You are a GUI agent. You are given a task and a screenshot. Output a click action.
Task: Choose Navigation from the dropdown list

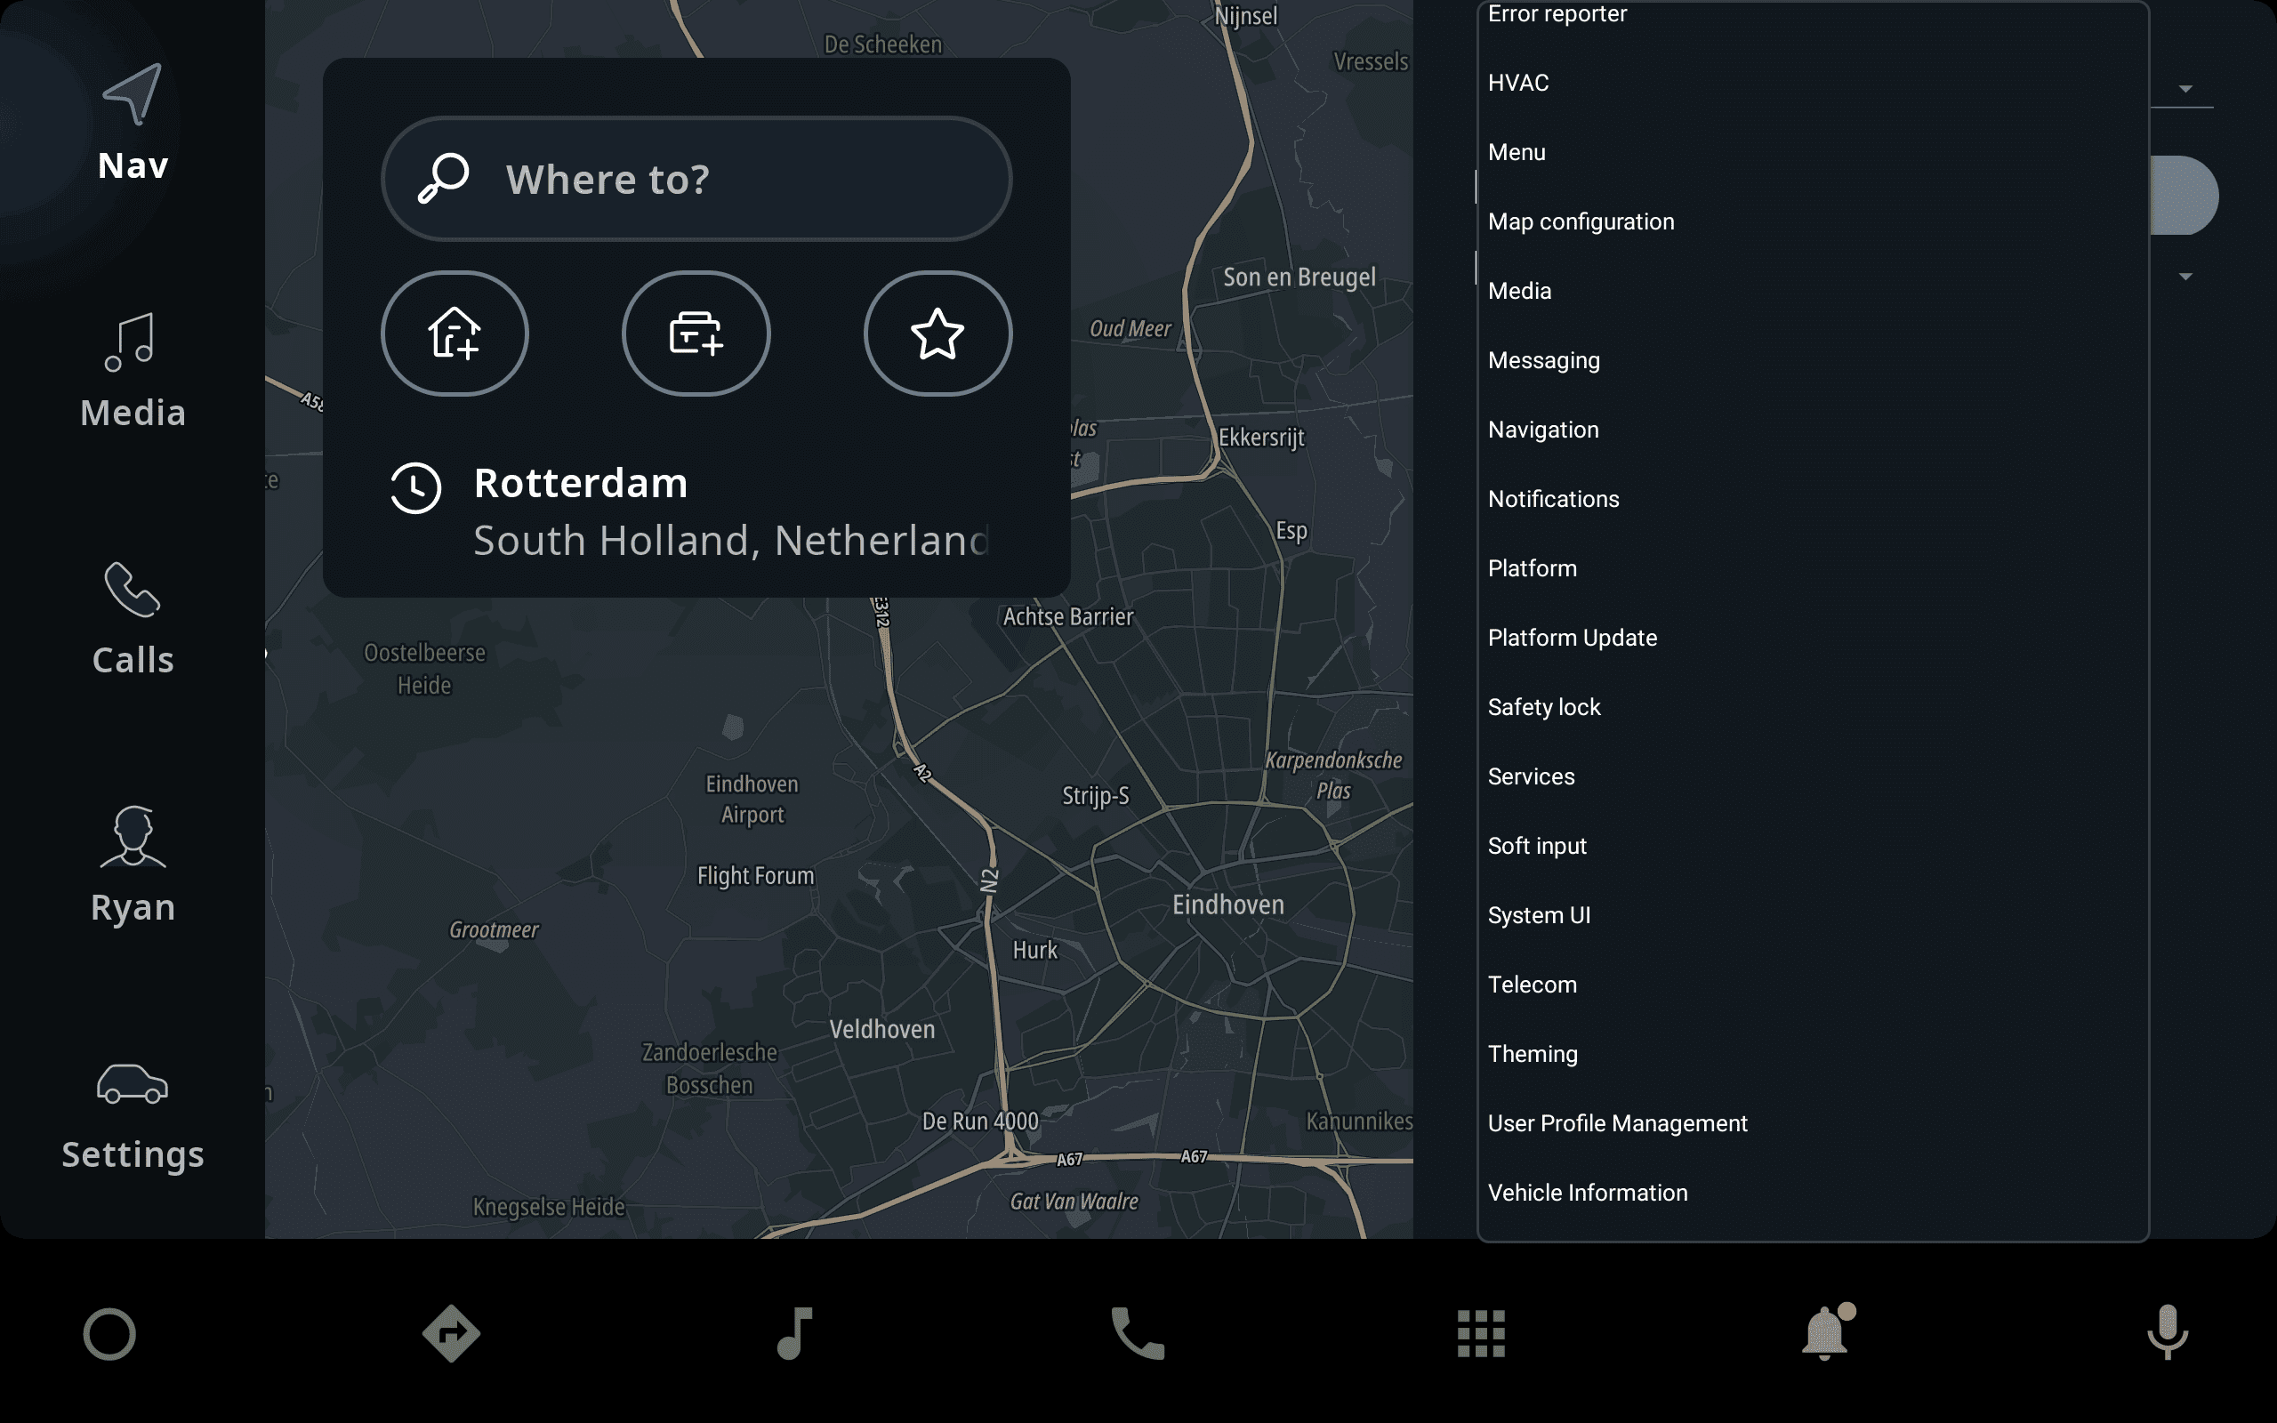[1543, 430]
